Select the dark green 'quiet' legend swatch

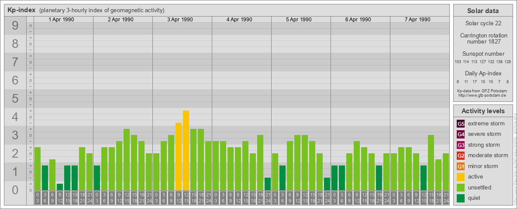coord(461,198)
